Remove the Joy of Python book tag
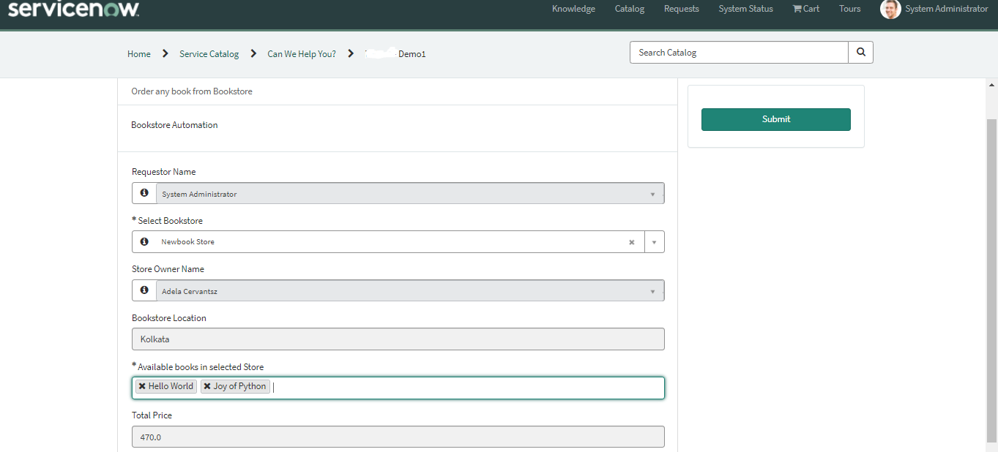This screenshot has height=452, width=998. click(208, 386)
